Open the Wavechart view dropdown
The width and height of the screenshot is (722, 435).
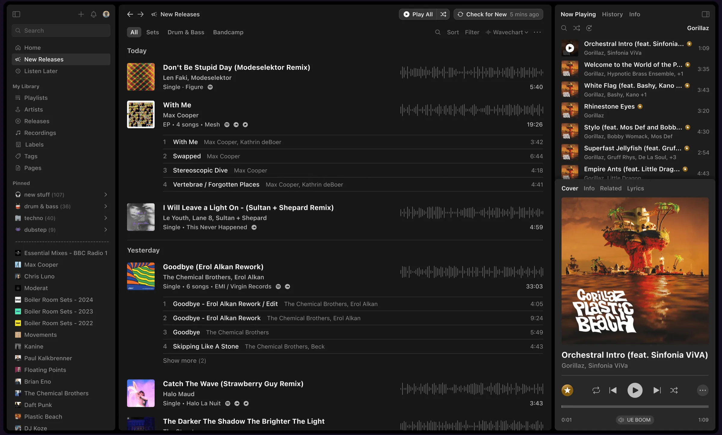(507, 32)
